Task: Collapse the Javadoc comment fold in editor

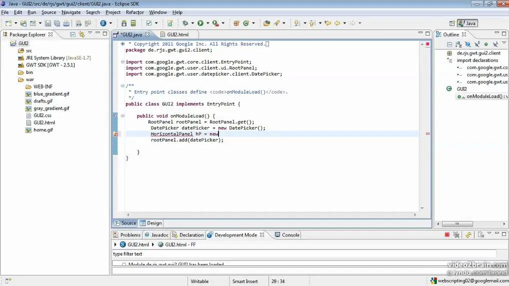Action: [x=123, y=86]
